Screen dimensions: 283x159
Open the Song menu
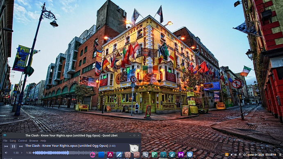(x=13, y=141)
